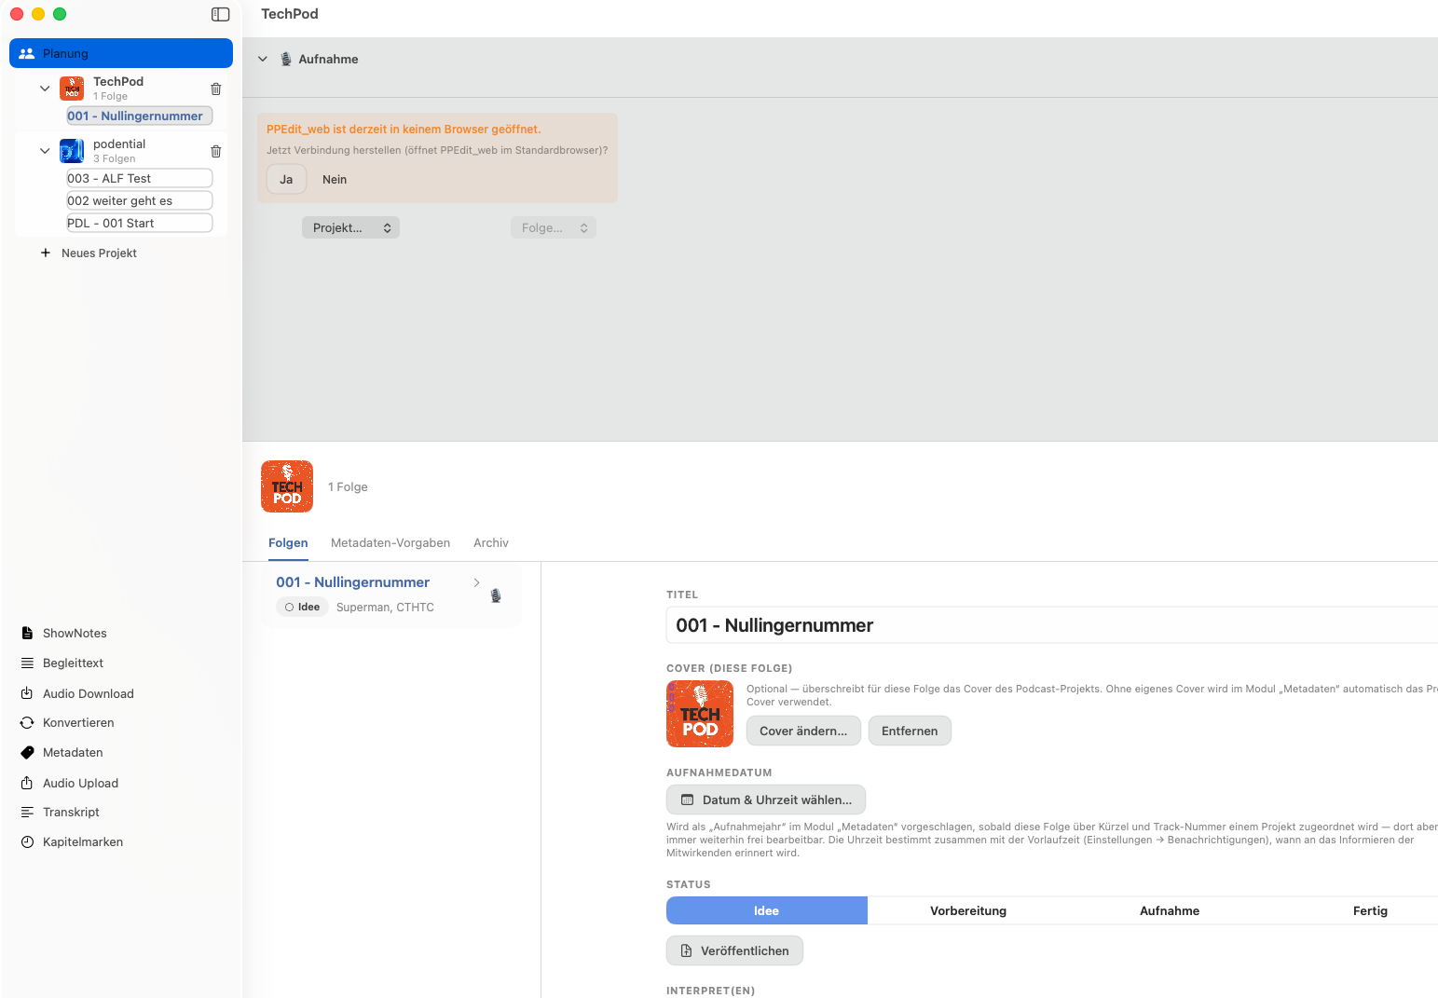Image resolution: width=1438 pixels, height=998 pixels.
Task: Open the Projekt... dropdown
Action: (350, 227)
